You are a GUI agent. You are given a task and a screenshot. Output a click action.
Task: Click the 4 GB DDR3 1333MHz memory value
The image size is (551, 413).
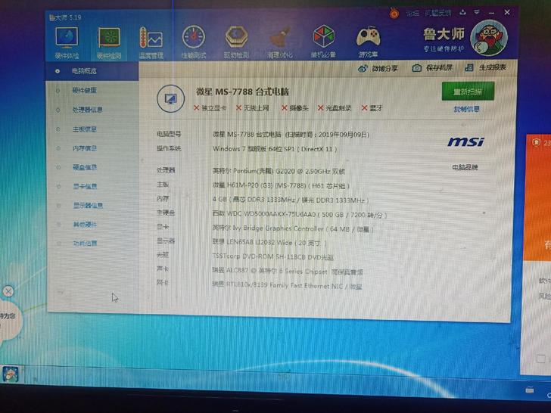[291, 200]
